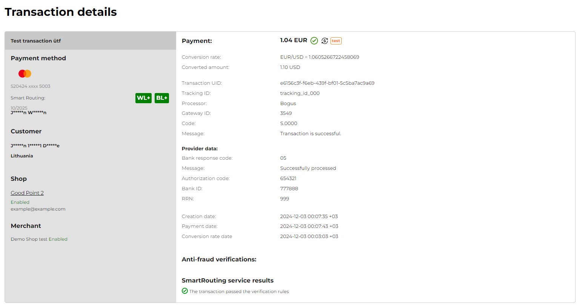Add card to whitelist with WL+
This screenshot has width=582, height=307.
pyautogui.click(x=143, y=98)
